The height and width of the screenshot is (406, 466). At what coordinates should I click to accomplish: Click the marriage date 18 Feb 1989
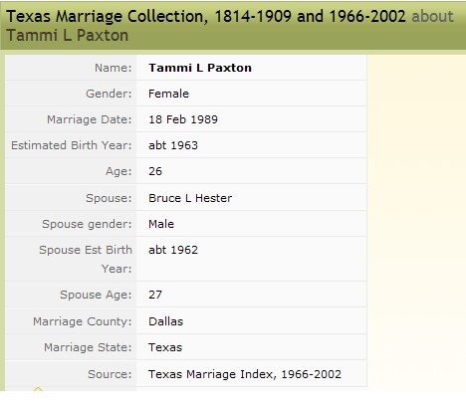[183, 119]
